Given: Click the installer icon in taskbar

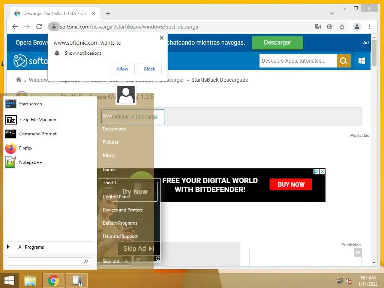Looking at the screenshot, I should click(77, 280).
